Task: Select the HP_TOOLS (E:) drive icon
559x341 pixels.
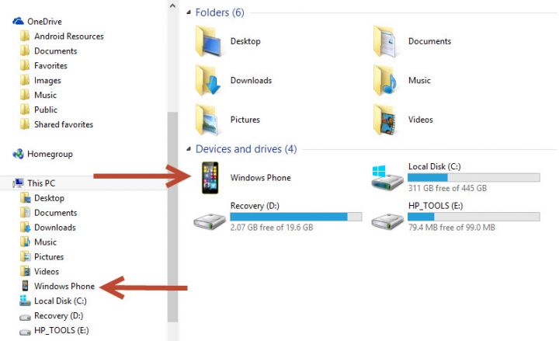Action: coord(387,221)
